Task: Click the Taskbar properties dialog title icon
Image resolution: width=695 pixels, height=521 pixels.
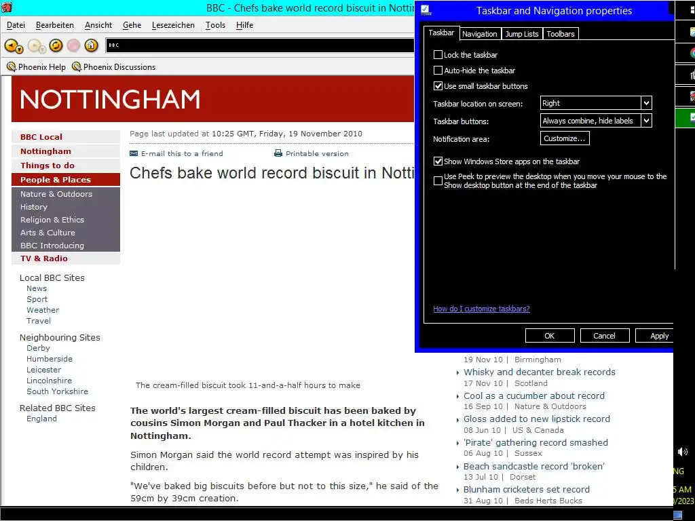Action: coord(426,10)
